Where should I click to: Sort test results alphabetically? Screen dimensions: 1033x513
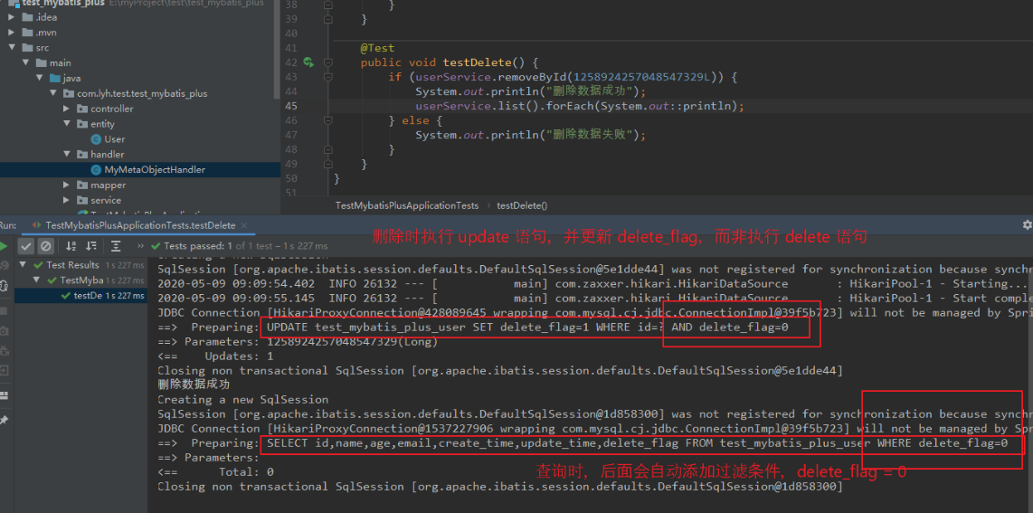click(71, 246)
